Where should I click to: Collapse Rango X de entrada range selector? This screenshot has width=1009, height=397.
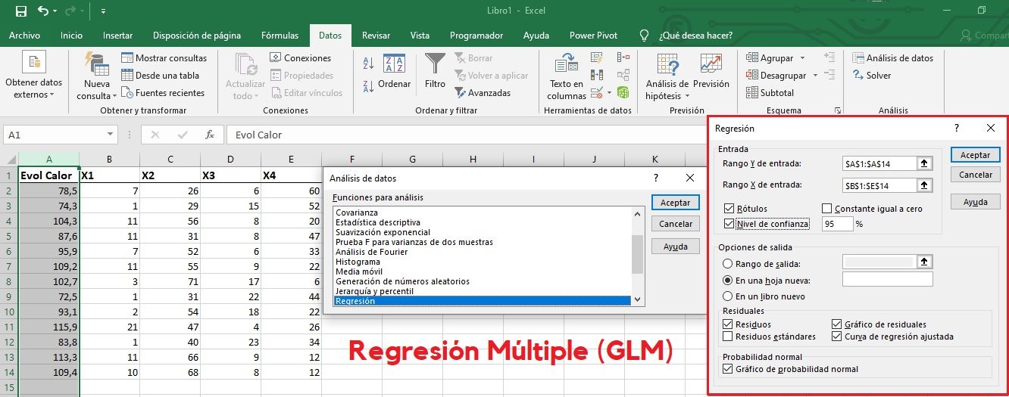click(x=924, y=185)
